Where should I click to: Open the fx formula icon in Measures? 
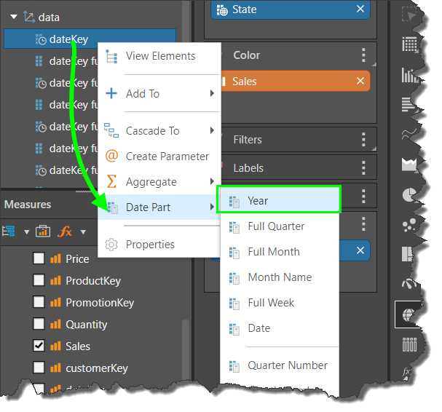(x=66, y=231)
